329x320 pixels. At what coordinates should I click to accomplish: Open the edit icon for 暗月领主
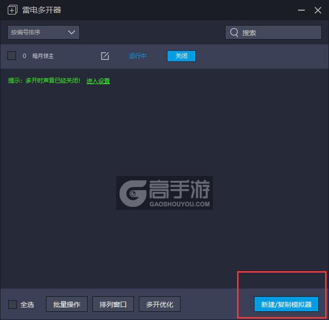coord(105,56)
